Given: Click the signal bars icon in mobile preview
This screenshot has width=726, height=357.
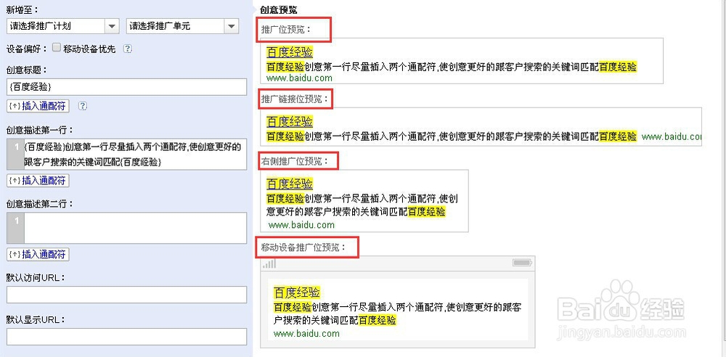Looking at the screenshot, I should pyautogui.click(x=269, y=263).
